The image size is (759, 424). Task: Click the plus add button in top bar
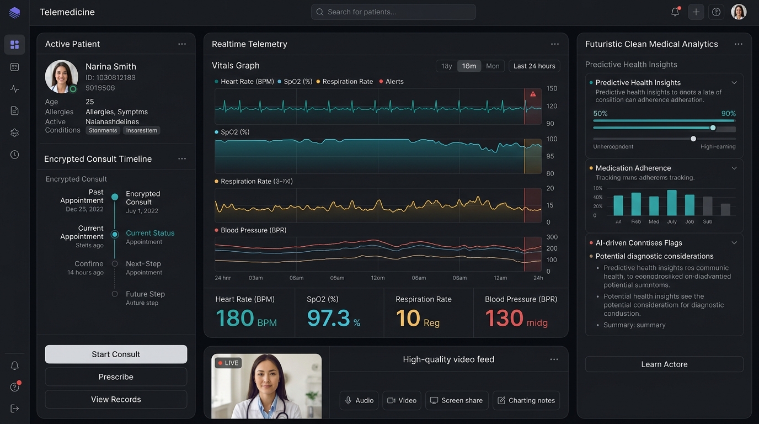[x=696, y=12]
